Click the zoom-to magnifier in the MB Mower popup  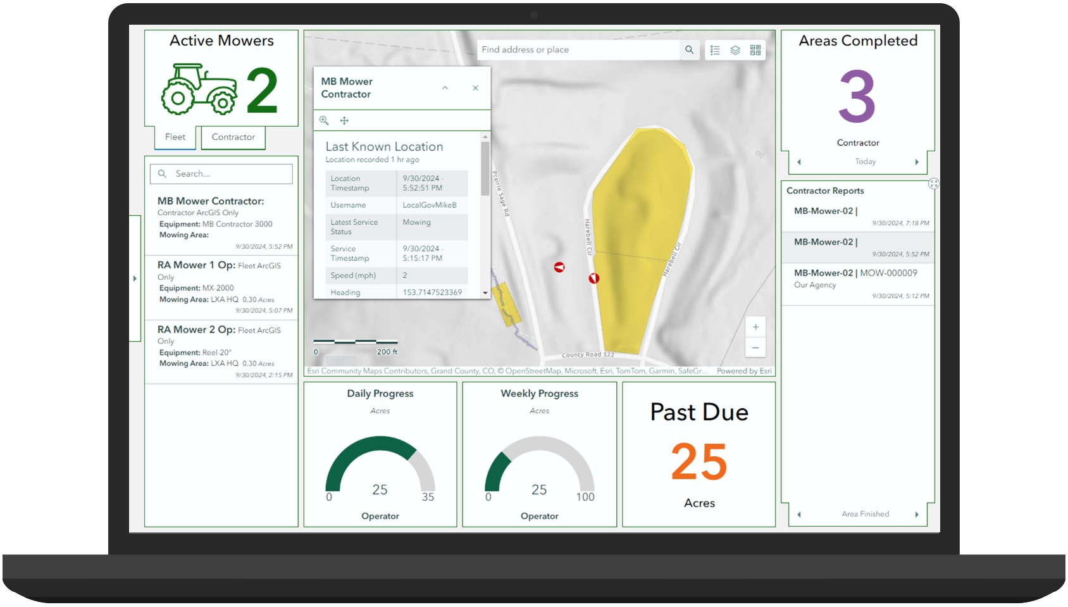pyautogui.click(x=324, y=120)
